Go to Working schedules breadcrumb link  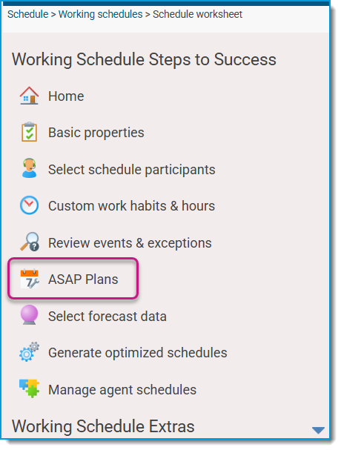click(101, 14)
